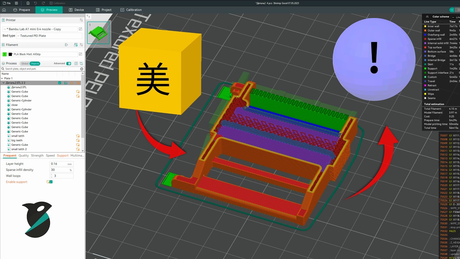Open the Quality settings tab
Viewport: 460px width, 259px height.
coord(24,156)
